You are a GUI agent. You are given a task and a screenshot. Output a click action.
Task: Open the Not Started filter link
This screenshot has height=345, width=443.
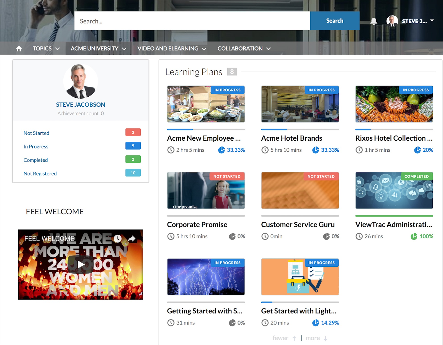click(x=36, y=133)
